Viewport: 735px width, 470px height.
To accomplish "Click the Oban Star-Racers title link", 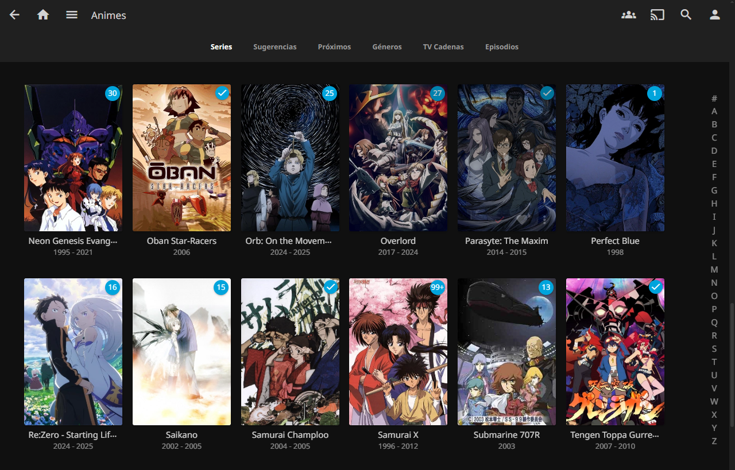I will click(x=181, y=241).
